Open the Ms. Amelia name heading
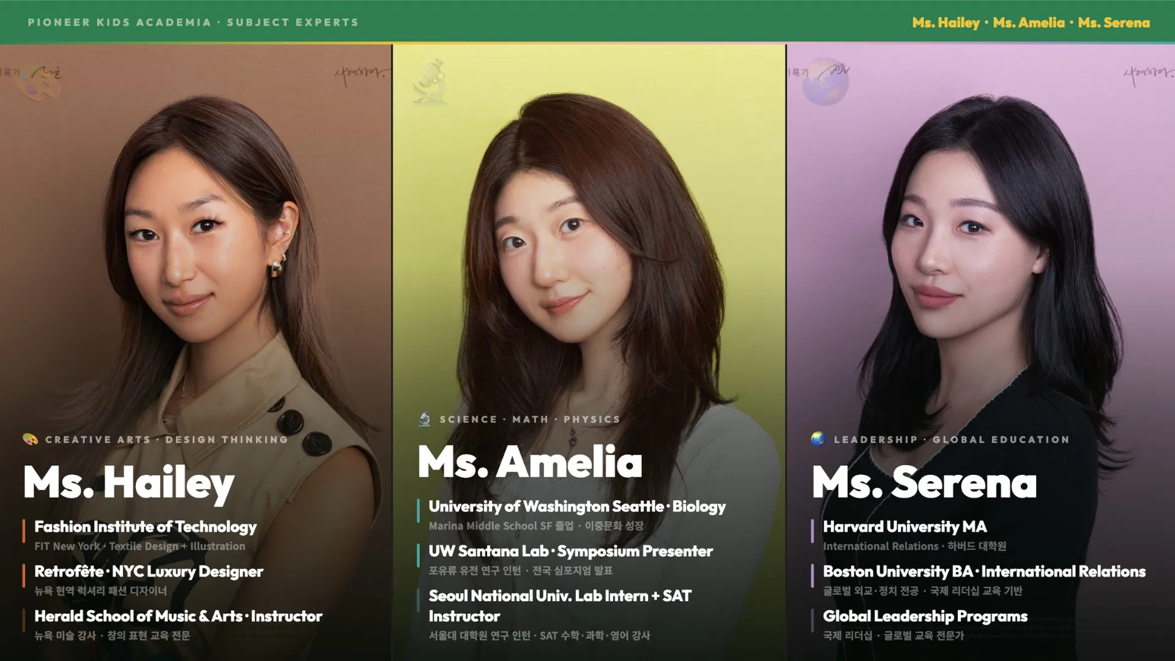Image resolution: width=1175 pixels, height=661 pixels. (x=530, y=462)
